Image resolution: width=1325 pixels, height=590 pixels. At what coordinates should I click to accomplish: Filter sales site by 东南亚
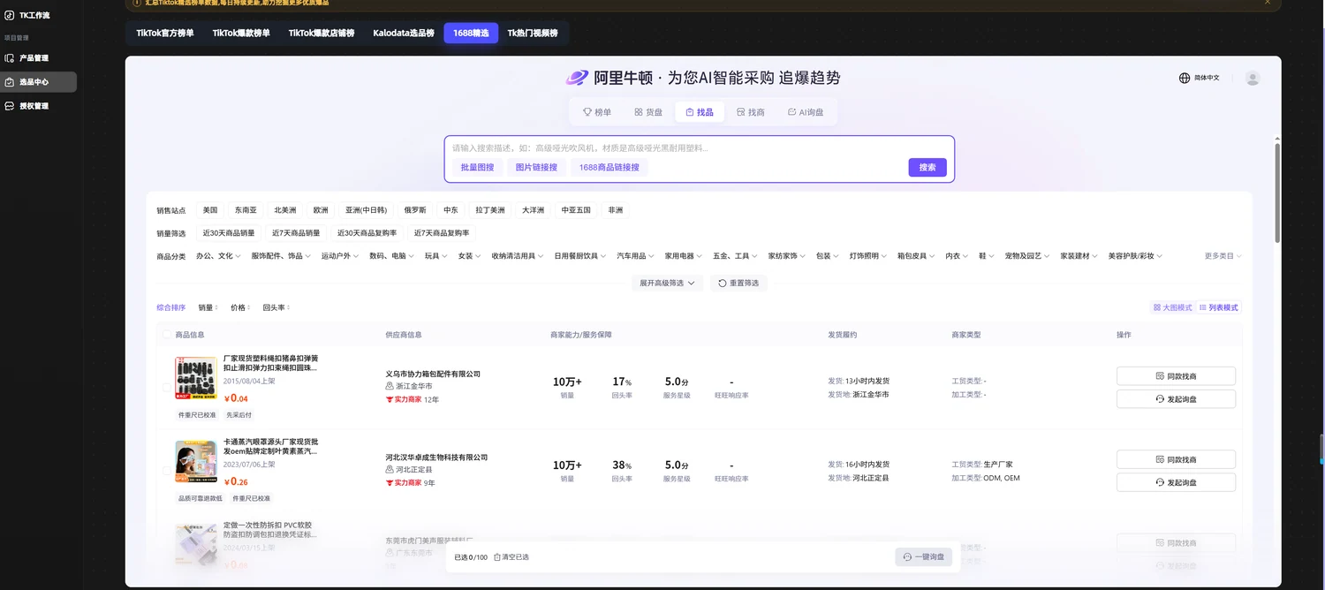click(246, 210)
